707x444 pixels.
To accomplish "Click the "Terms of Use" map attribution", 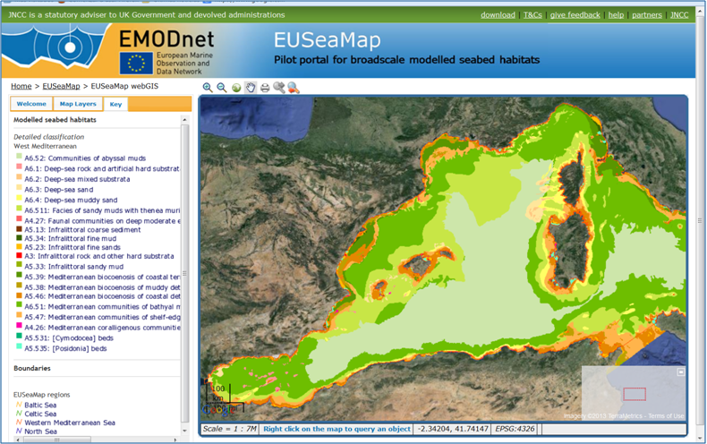I will pos(666,416).
